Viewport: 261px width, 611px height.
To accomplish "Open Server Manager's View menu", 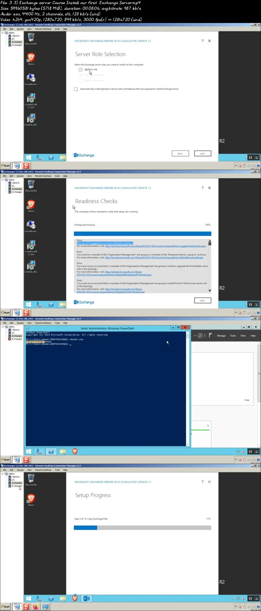I will pos(243,336).
